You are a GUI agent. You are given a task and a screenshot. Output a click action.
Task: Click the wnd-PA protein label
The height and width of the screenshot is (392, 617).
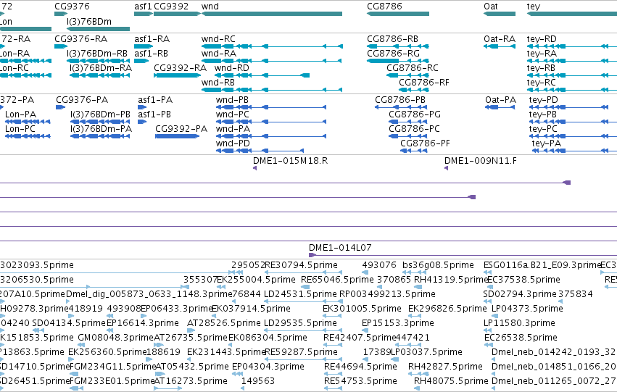coord(233,129)
